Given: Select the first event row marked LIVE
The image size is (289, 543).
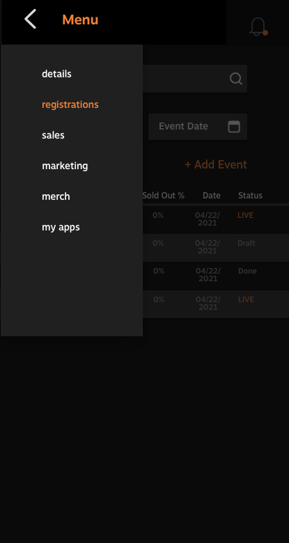Looking at the screenshot, I should 216,219.
